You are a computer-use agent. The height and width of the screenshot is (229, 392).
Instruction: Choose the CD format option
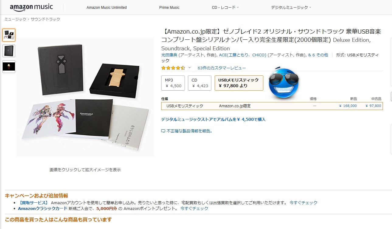[x=200, y=83]
